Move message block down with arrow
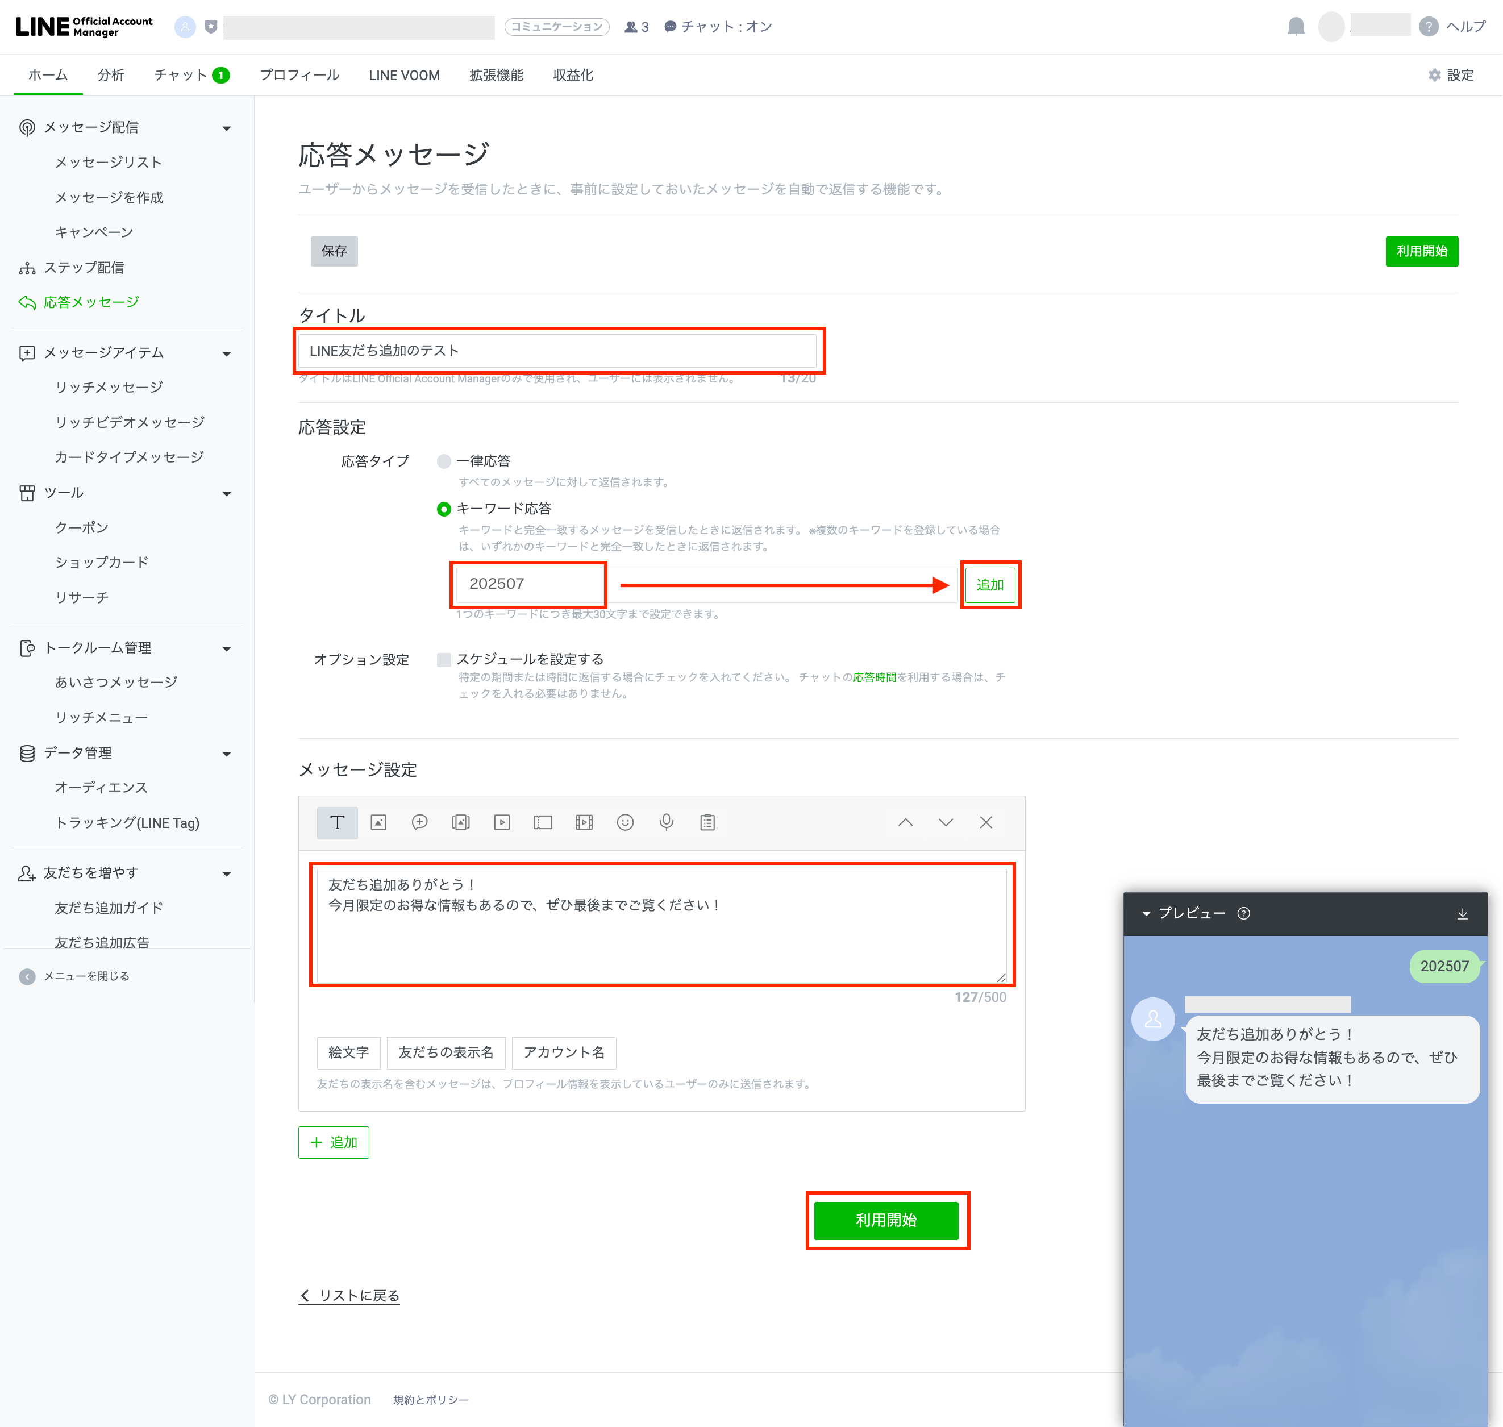Viewport: 1503px width, 1427px height. [x=946, y=822]
